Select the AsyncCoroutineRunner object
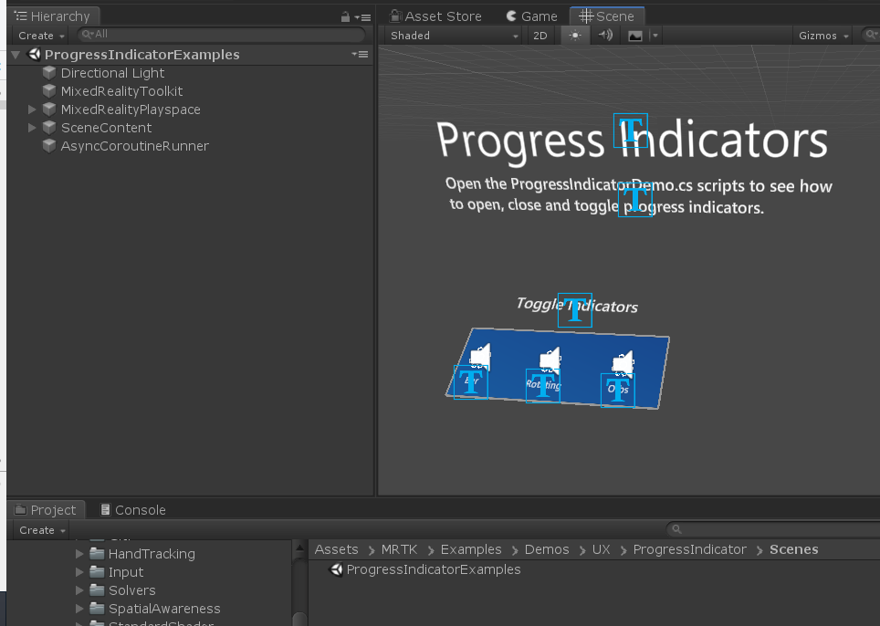This screenshot has width=880, height=626. tap(135, 146)
